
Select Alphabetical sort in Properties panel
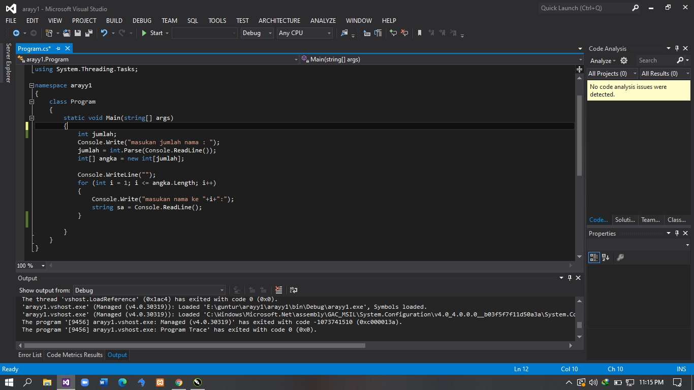(x=606, y=257)
